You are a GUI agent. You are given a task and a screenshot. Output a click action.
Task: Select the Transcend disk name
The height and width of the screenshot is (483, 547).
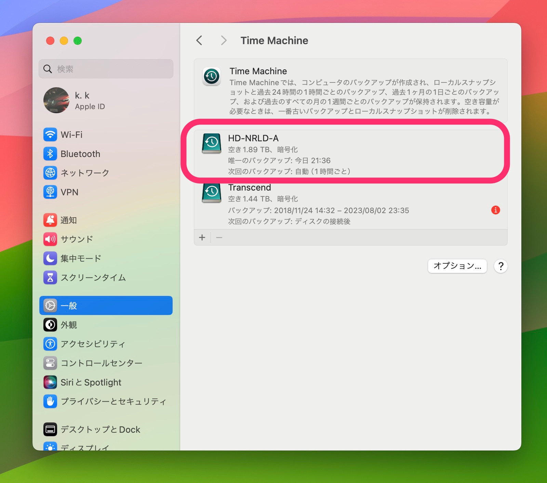(250, 187)
